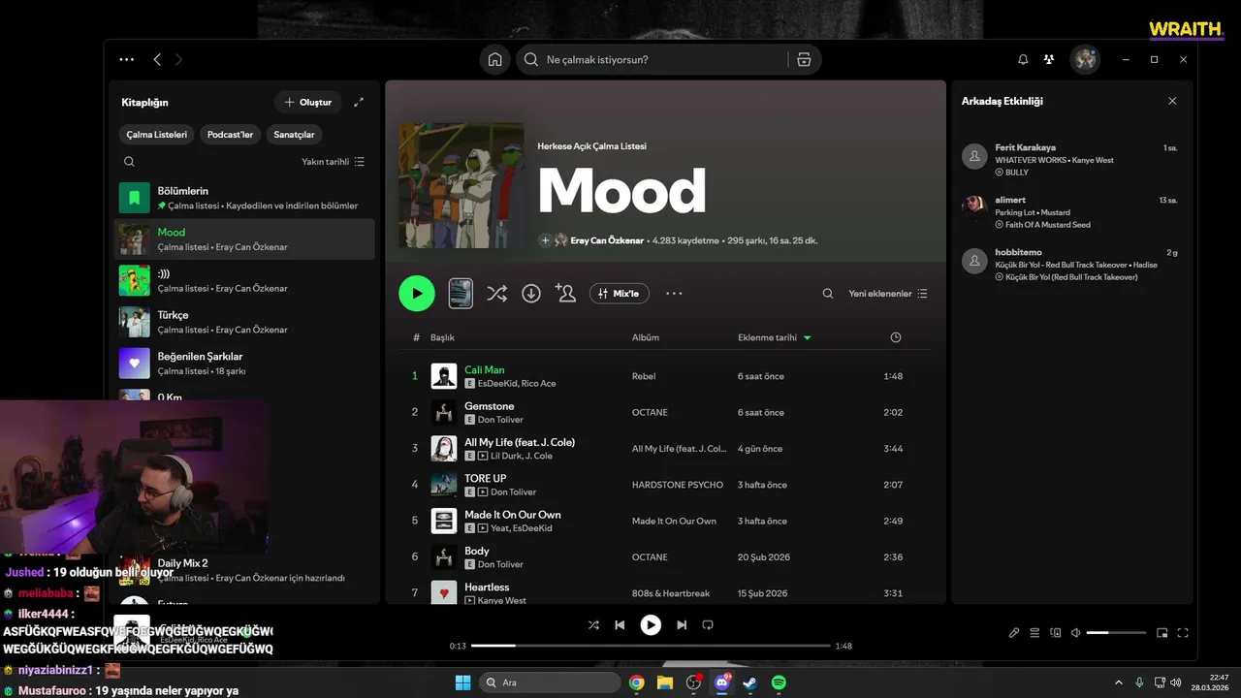Open alimert in friend activity
Image resolution: width=1241 pixels, height=698 pixels.
(x=1071, y=212)
